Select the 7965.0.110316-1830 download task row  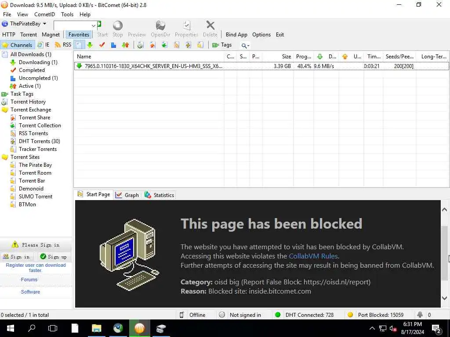point(261,66)
